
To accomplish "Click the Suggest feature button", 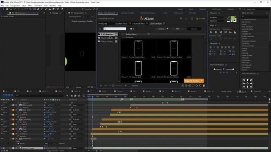I will tap(192, 81).
